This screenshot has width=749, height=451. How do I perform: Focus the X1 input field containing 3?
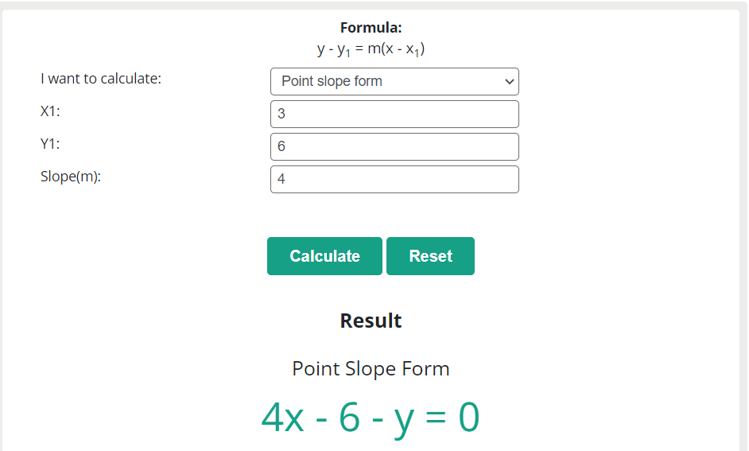(394, 115)
